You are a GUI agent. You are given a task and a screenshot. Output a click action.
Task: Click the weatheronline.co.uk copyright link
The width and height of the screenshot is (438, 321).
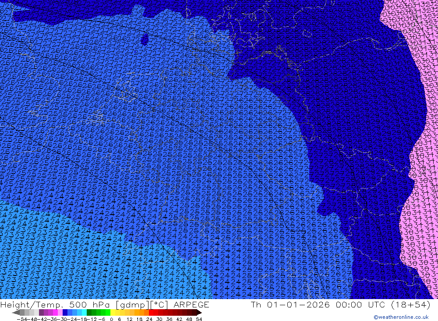point(401,317)
